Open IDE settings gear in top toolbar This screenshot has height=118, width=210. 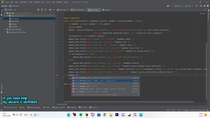tap(204, 6)
